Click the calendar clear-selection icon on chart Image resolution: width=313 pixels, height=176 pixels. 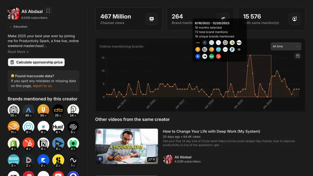298,56
